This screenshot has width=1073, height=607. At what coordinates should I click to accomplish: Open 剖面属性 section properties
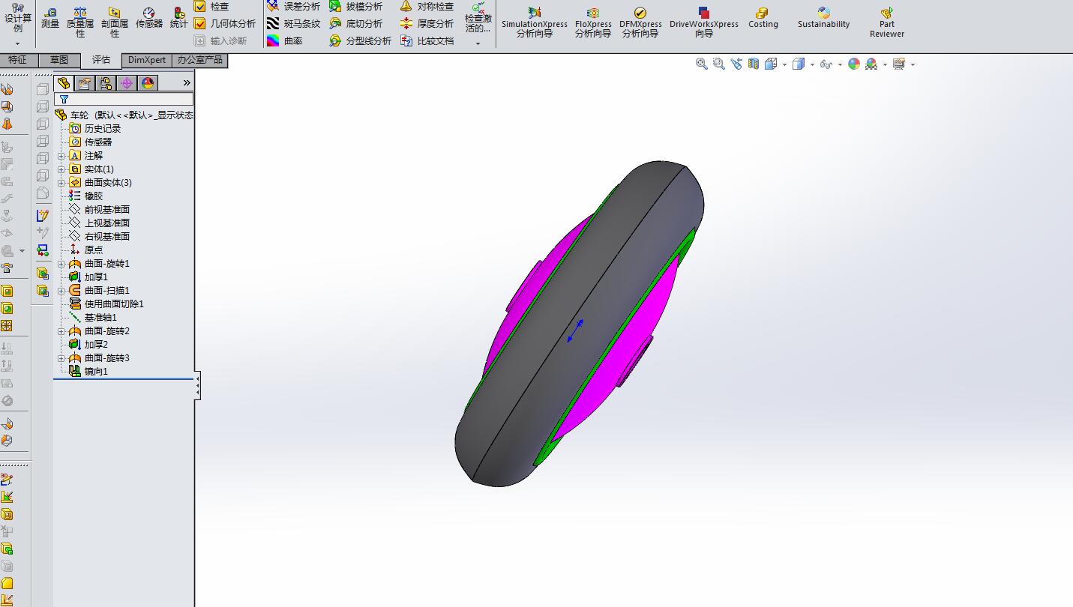click(114, 22)
